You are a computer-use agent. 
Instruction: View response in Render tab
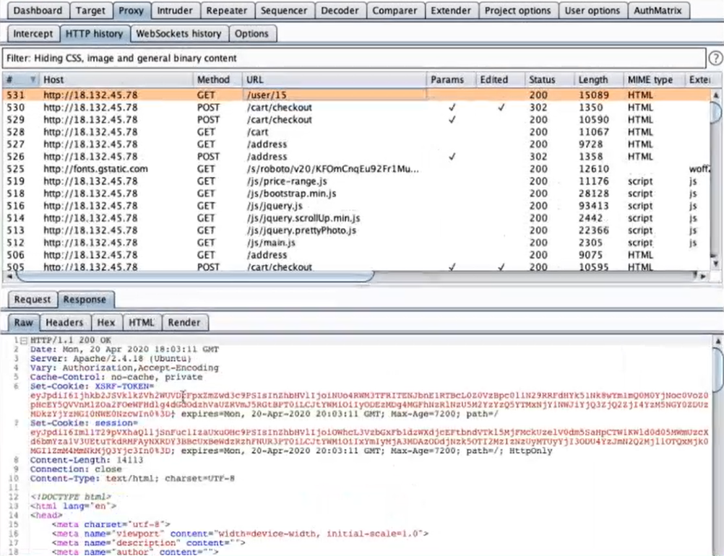[184, 323]
